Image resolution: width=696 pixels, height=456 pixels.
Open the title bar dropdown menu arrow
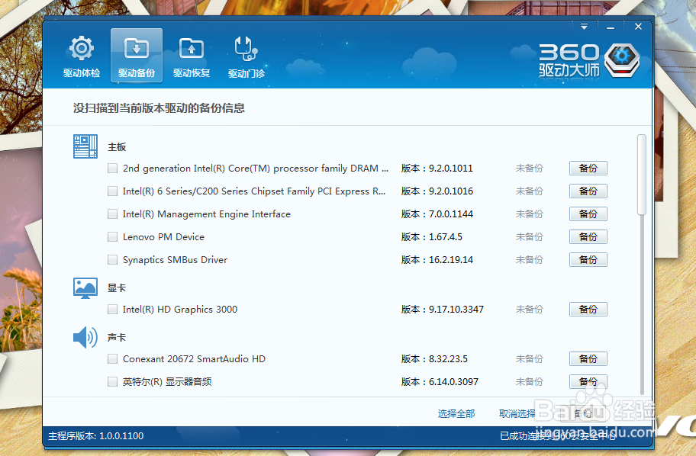point(584,27)
